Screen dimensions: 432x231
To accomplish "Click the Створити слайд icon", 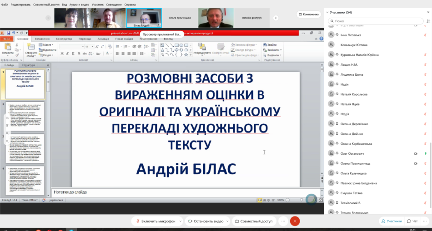I will [x=31, y=47].
